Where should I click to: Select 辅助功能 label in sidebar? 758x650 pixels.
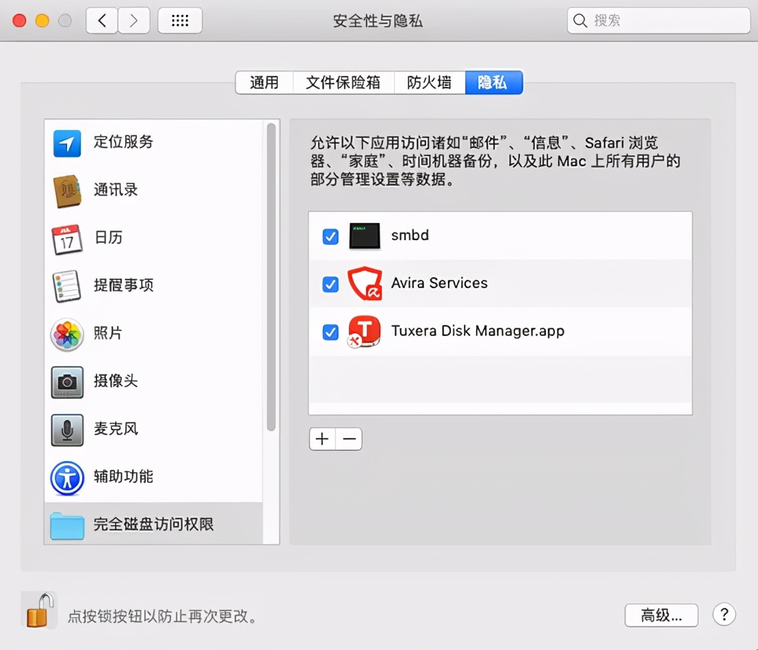(x=124, y=476)
